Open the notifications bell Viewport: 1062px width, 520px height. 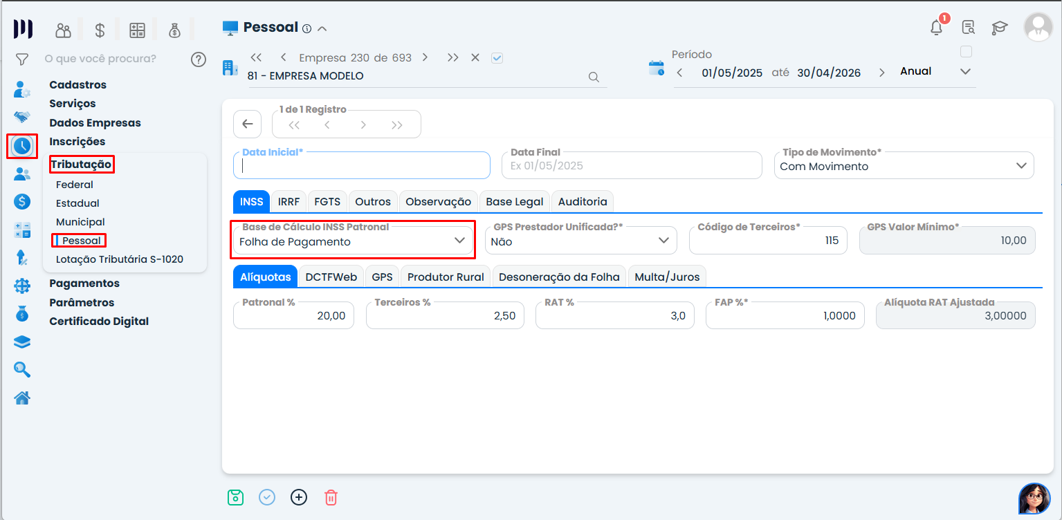[x=936, y=28]
